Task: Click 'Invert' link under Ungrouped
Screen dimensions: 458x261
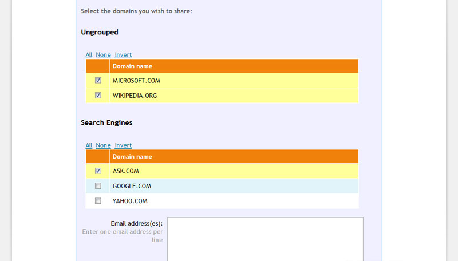Action: coord(123,55)
